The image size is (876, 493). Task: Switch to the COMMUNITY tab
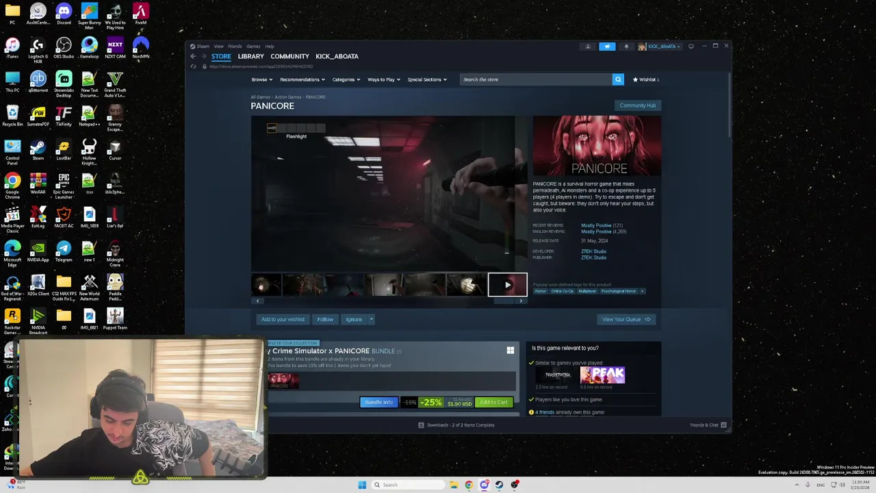[289, 56]
